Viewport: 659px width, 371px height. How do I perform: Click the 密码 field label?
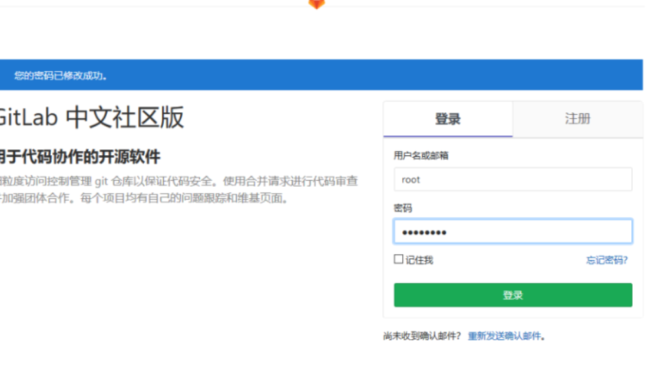point(403,208)
